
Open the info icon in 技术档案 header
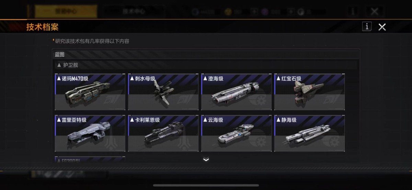click(367, 26)
